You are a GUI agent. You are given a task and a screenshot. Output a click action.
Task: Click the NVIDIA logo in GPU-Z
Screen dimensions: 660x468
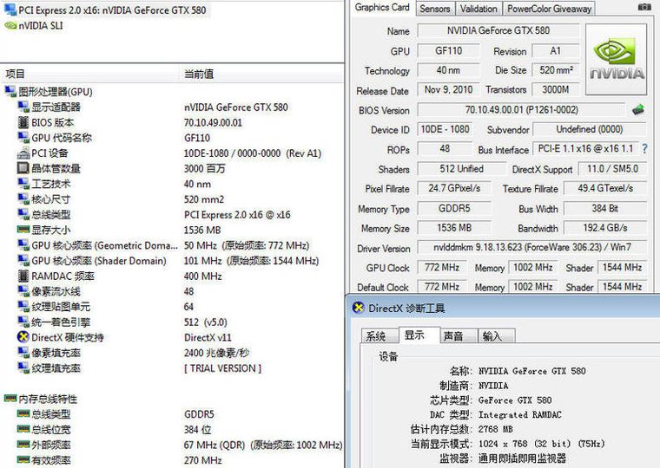pos(617,59)
